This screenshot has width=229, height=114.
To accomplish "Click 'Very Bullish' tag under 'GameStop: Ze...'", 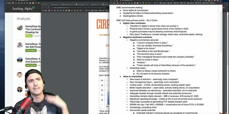I will click(x=31, y=51).
